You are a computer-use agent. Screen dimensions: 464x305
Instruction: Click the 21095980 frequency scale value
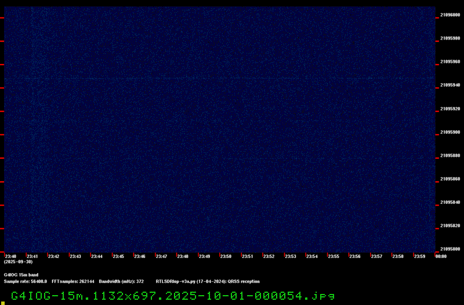point(450,38)
